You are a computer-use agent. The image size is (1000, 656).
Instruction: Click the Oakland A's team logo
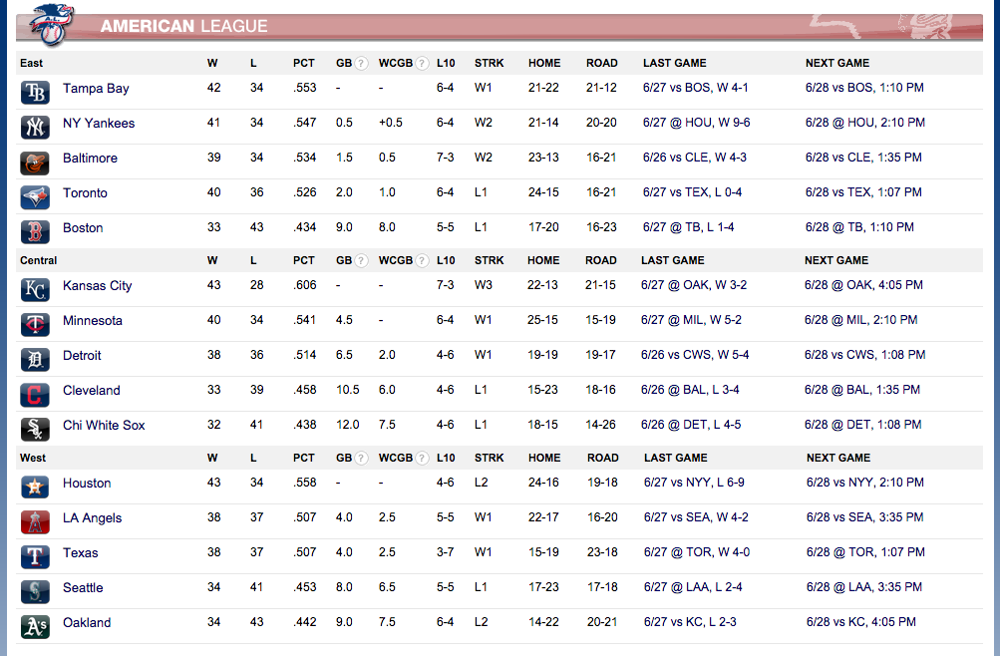coord(35,627)
